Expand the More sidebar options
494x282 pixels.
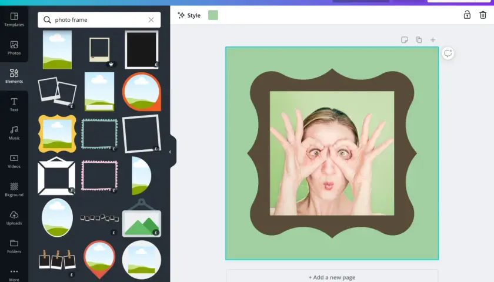[x=14, y=274]
